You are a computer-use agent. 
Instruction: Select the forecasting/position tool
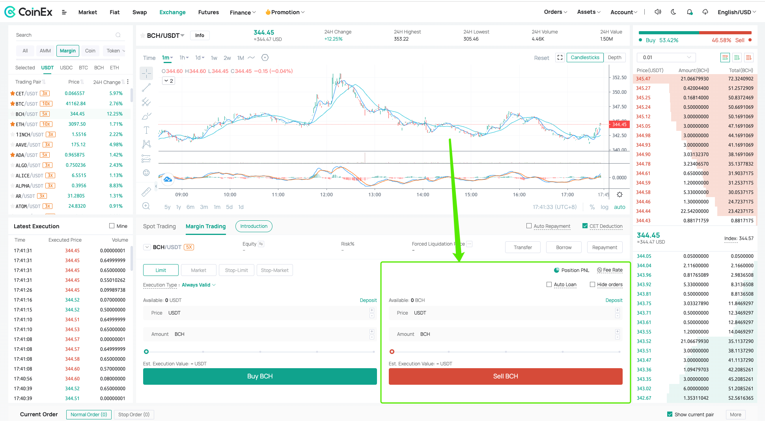[146, 158]
